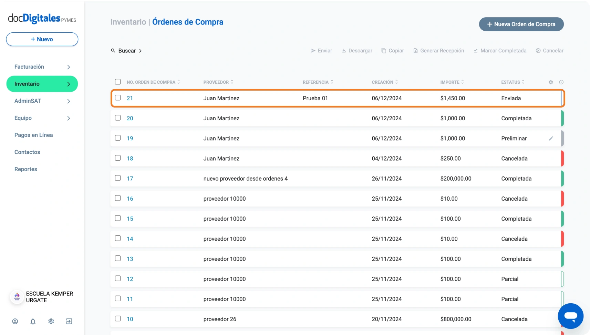Open the notifications bell icon
The image size is (590, 335).
coord(33,321)
